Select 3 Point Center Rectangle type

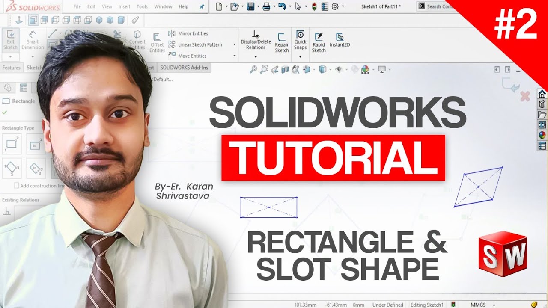(x=36, y=169)
